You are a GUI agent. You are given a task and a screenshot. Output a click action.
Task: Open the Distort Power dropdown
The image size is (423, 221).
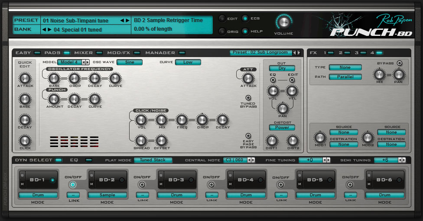(282, 128)
